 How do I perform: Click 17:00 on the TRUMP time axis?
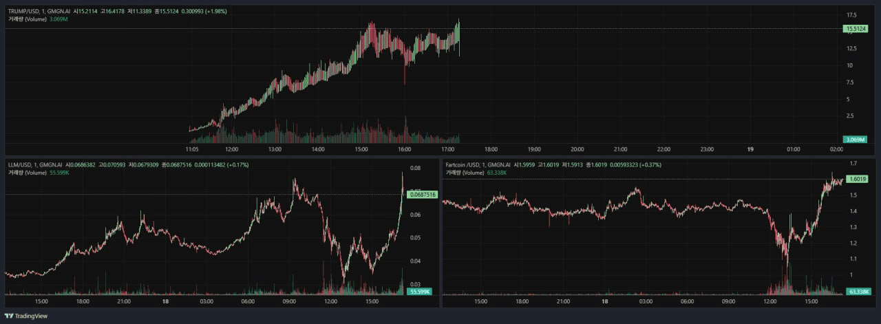point(447,149)
